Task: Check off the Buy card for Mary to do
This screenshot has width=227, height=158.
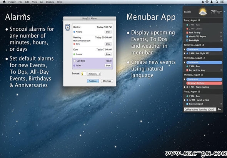Action: point(187,70)
